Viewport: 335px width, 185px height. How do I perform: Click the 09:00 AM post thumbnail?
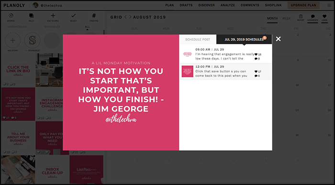coord(188,54)
